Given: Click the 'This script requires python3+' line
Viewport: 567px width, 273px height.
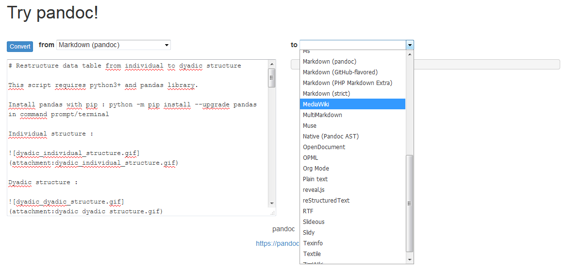Looking at the screenshot, I should [103, 85].
